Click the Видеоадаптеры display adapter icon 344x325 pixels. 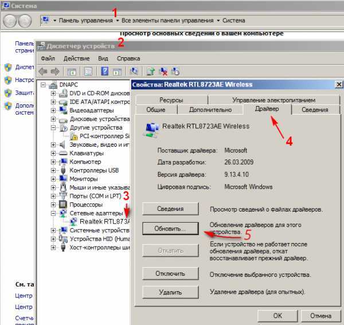coord(63,110)
